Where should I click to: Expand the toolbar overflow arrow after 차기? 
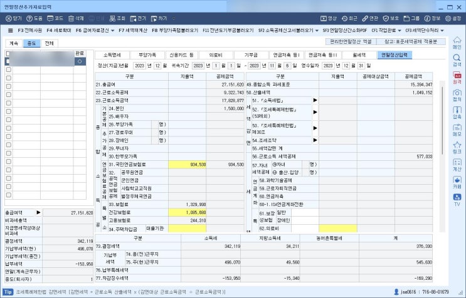[174, 18]
